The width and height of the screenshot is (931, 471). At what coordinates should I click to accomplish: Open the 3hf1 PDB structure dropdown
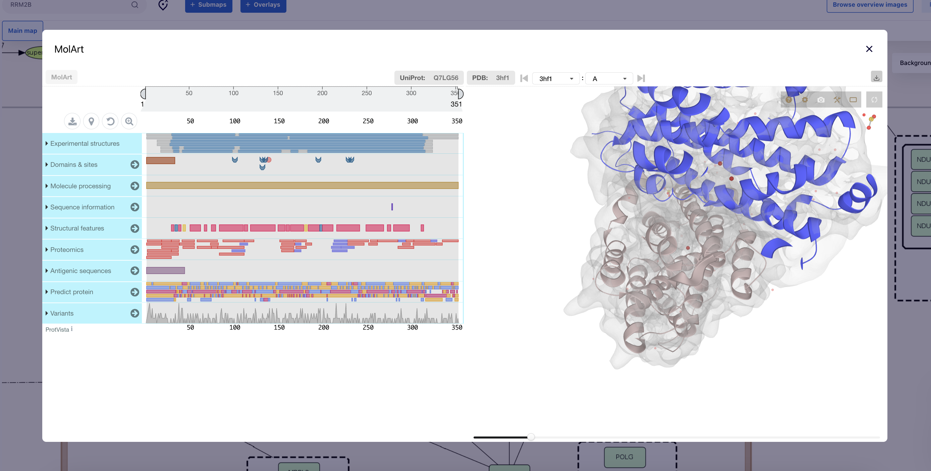(555, 79)
